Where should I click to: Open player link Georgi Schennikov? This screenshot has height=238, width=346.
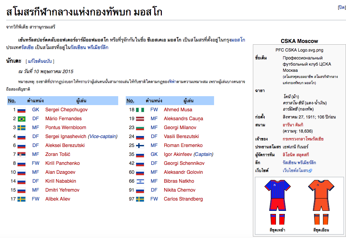point(184,163)
